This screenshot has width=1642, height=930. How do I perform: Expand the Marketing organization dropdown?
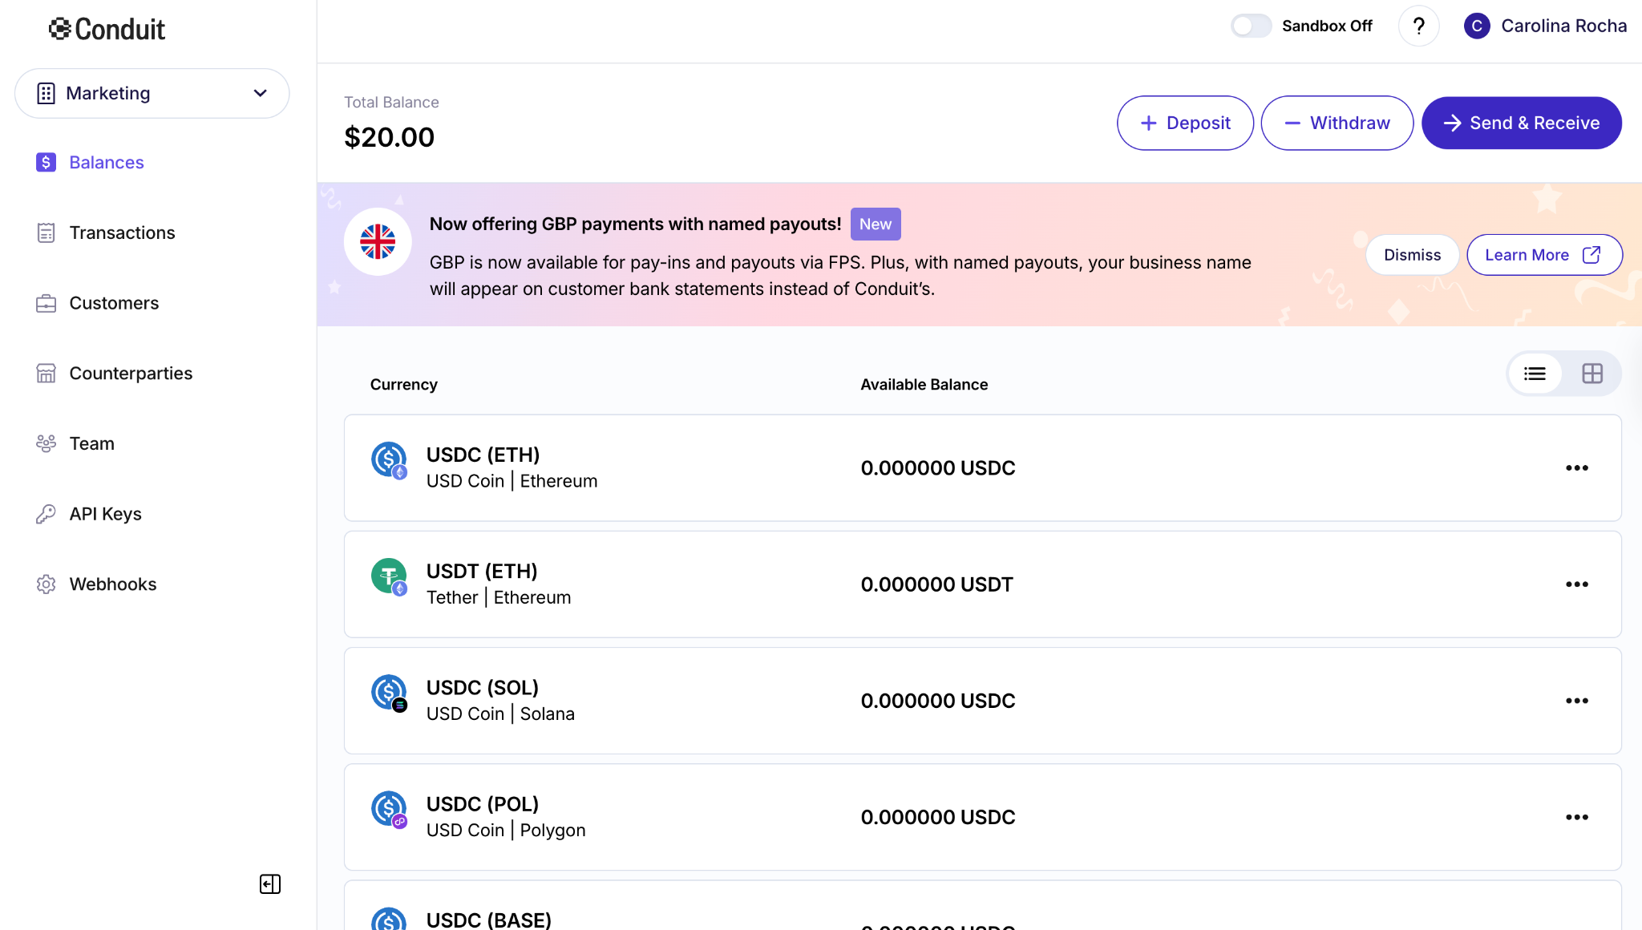coord(152,93)
